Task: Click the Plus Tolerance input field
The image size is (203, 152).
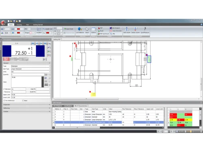Action: point(18,89)
